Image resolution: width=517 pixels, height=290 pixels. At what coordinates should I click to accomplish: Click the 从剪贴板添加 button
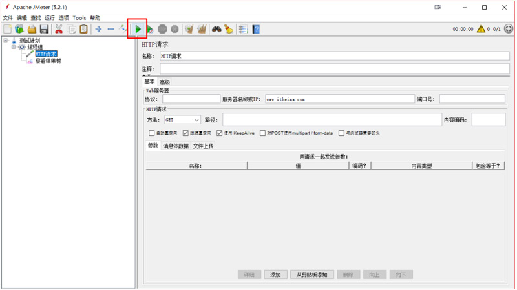(312, 275)
